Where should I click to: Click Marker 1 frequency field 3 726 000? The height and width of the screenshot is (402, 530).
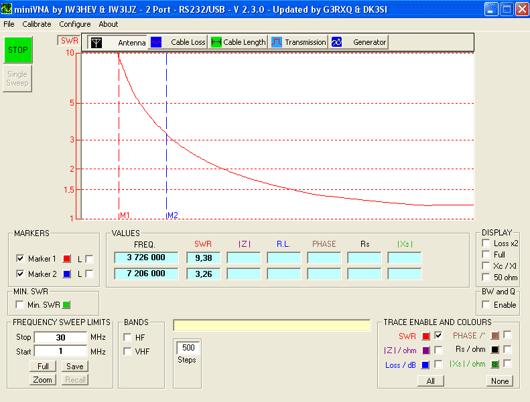click(146, 258)
